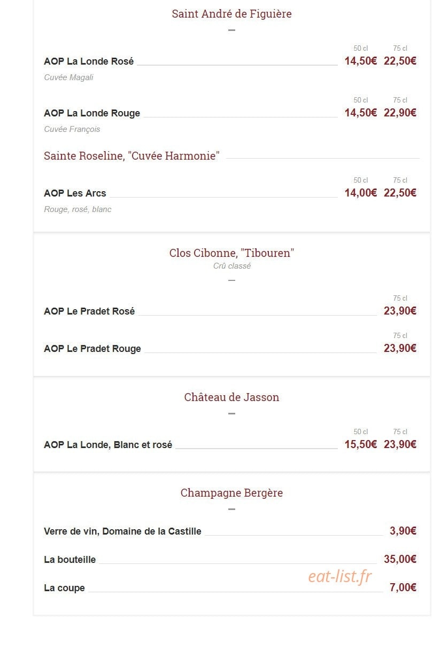Click the Clos Cibonne Tibouren heading

point(231,253)
